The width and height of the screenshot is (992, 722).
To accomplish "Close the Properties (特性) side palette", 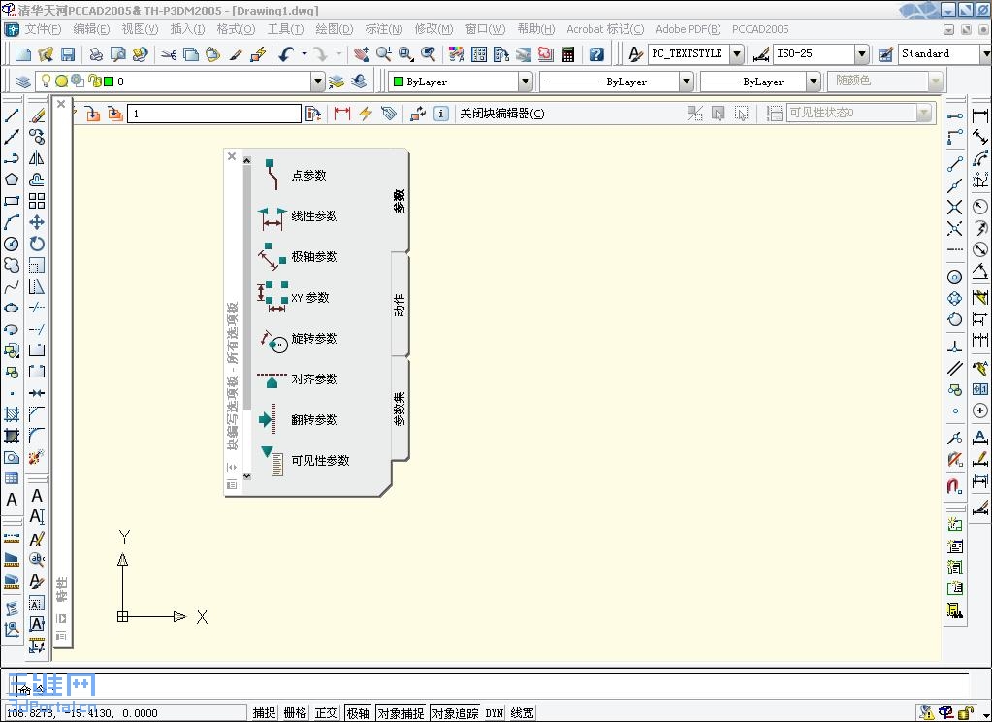I will click(61, 103).
